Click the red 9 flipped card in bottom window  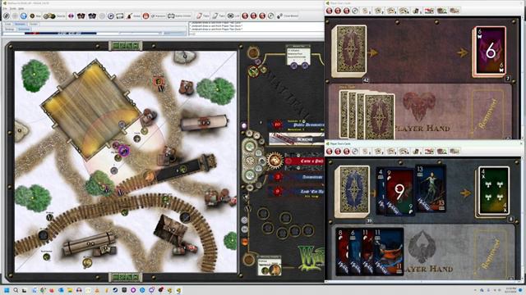coord(399,193)
